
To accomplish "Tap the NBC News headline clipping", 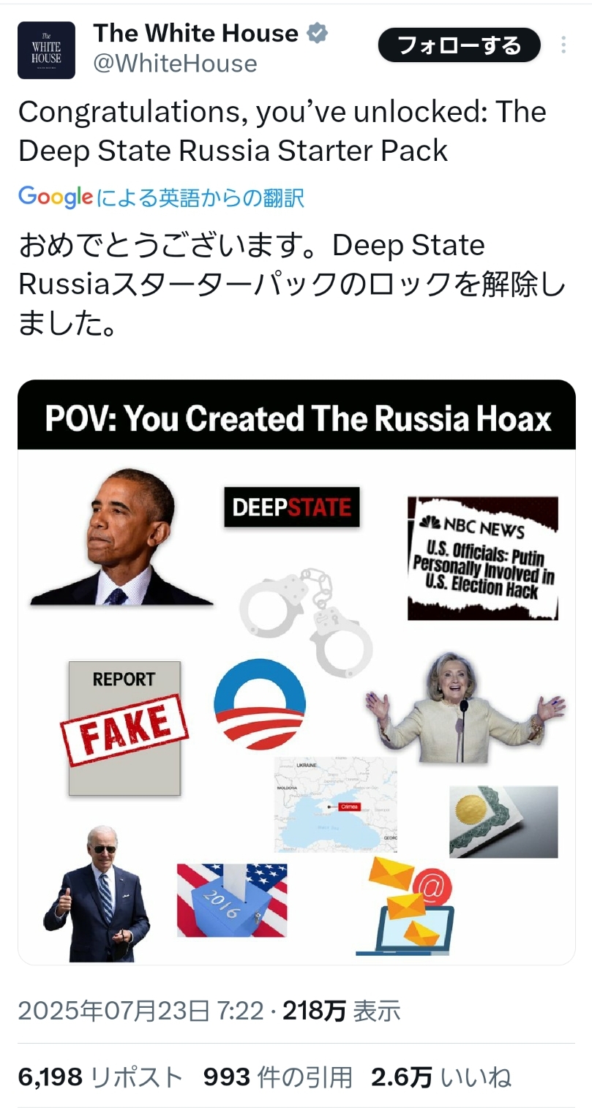I will coord(483,558).
